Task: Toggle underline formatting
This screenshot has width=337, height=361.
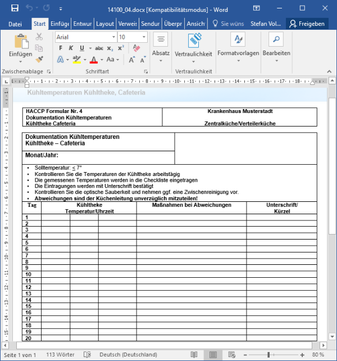Action: click(x=82, y=48)
